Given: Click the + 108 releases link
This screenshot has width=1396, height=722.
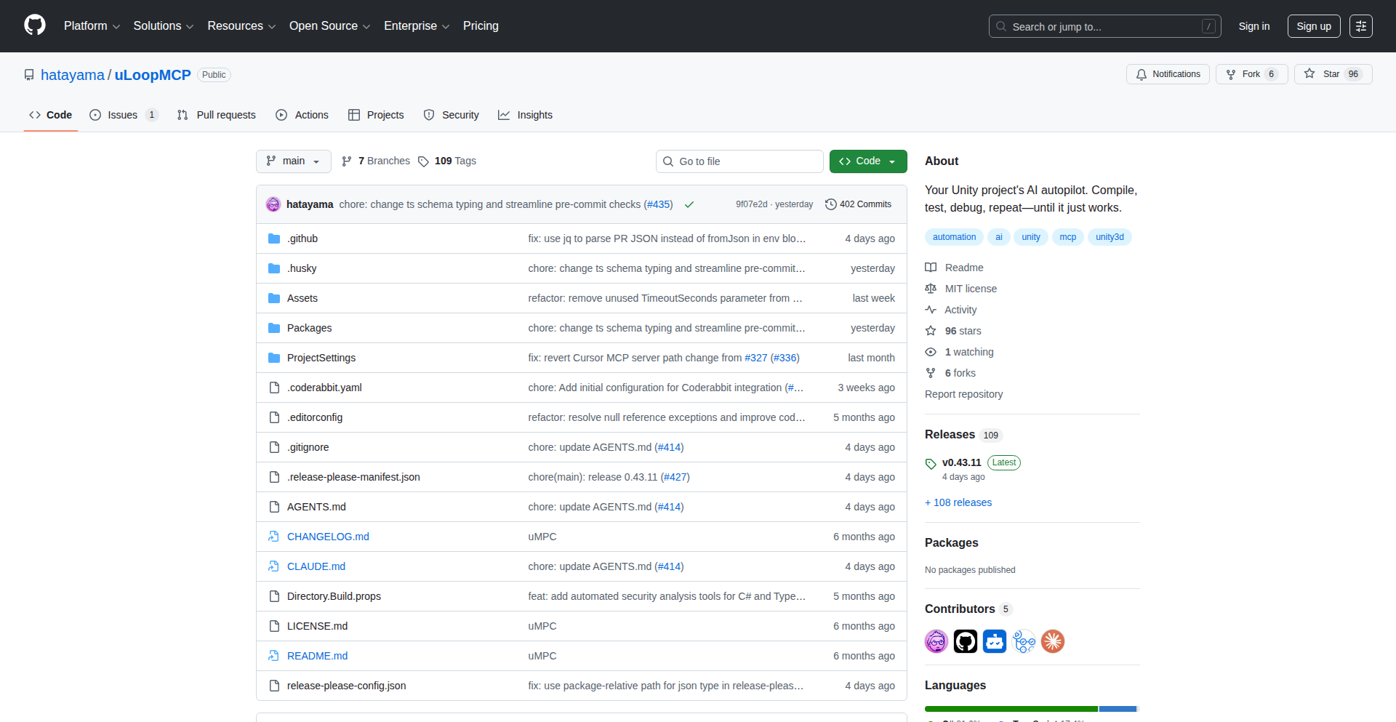Looking at the screenshot, I should click(x=958, y=502).
